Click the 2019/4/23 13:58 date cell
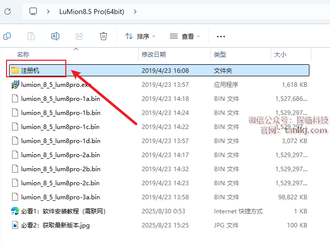The height and width of the screenshot is (246, 330). [165, 197]
